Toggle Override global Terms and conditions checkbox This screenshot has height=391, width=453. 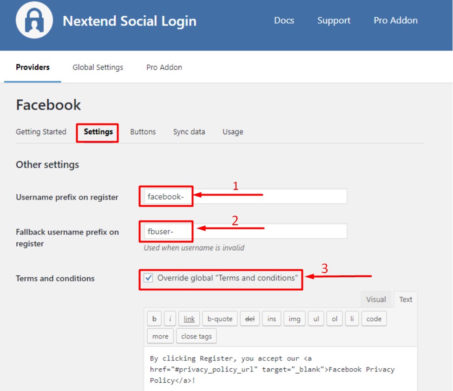(148, 278)
